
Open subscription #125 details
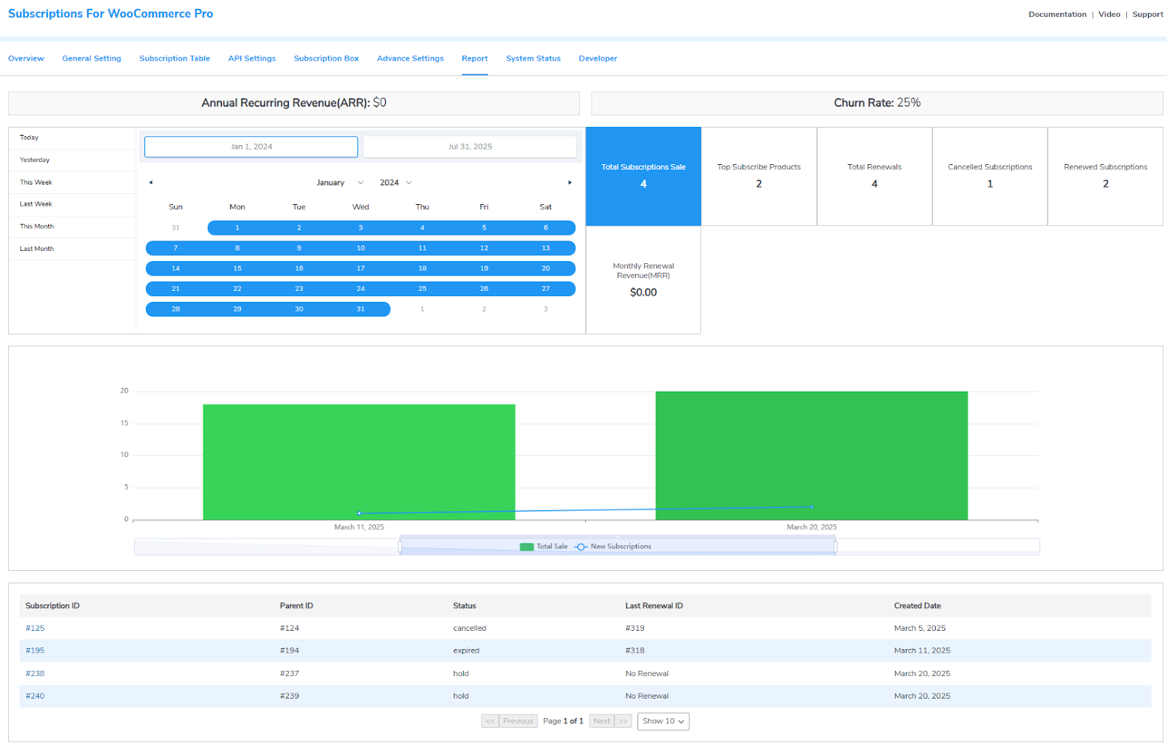point(34,628)
